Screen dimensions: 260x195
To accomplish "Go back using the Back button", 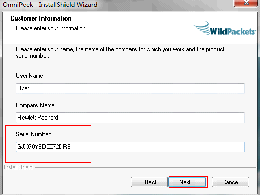I will pyautogui.click(x=149, y=182).
